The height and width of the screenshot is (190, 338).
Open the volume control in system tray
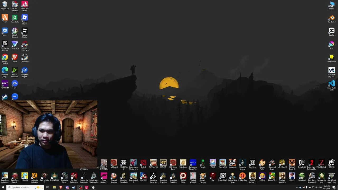(x=316, y=187)
